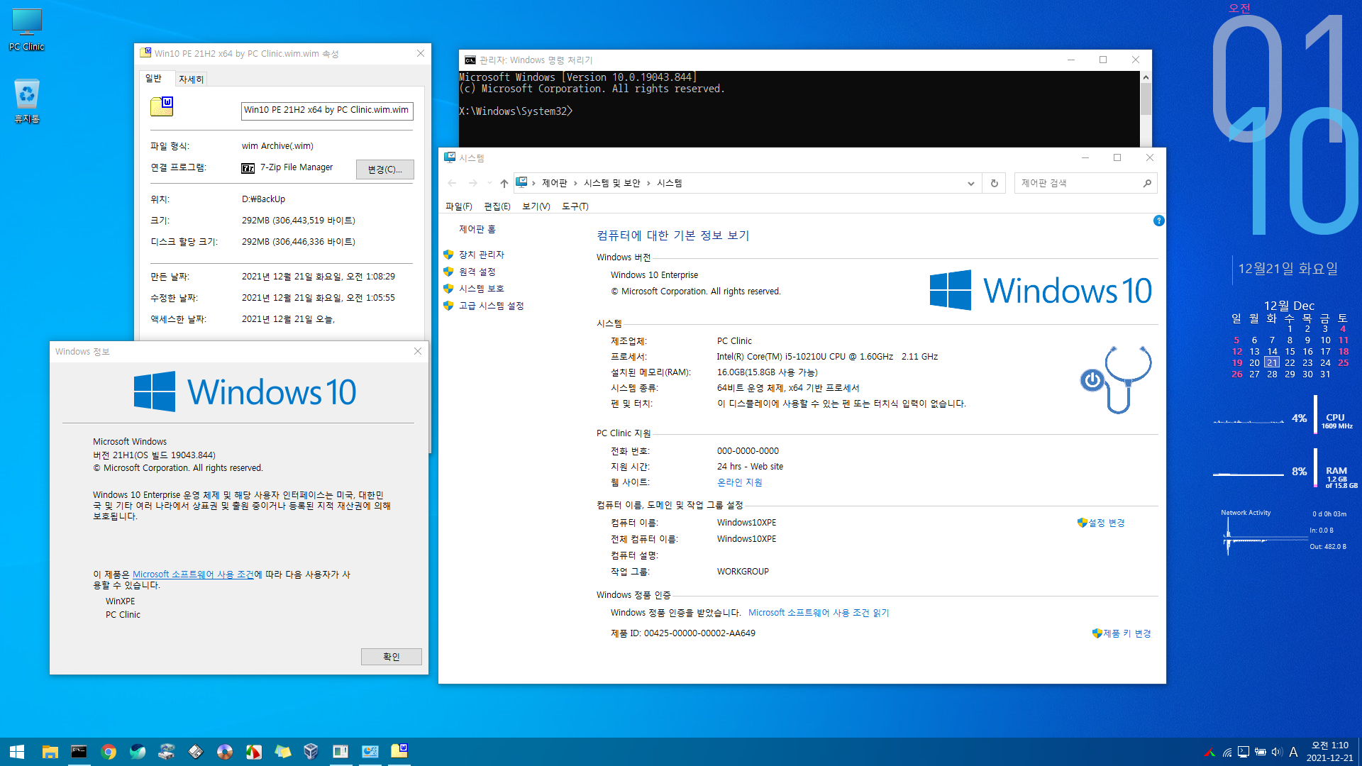Select the Recycle Bin (휴지통) desktop icon
The height and width of the screenshot is (766, 1362).
27,101
